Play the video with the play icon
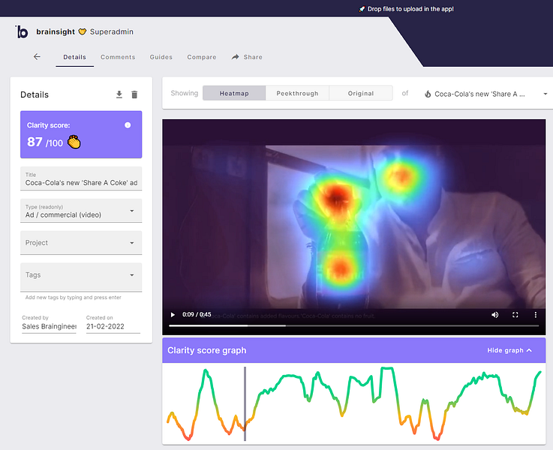The image size is (553, 450). [173, 315]
